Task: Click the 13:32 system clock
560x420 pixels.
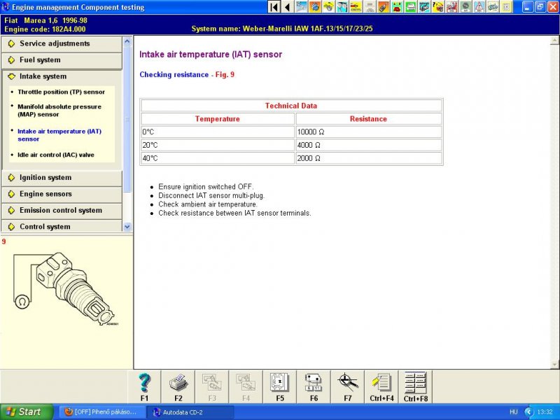Action: coord(545,412)
